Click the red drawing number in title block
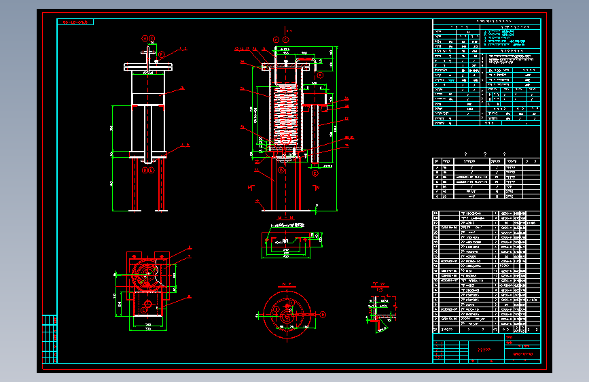 coord(523,354)
